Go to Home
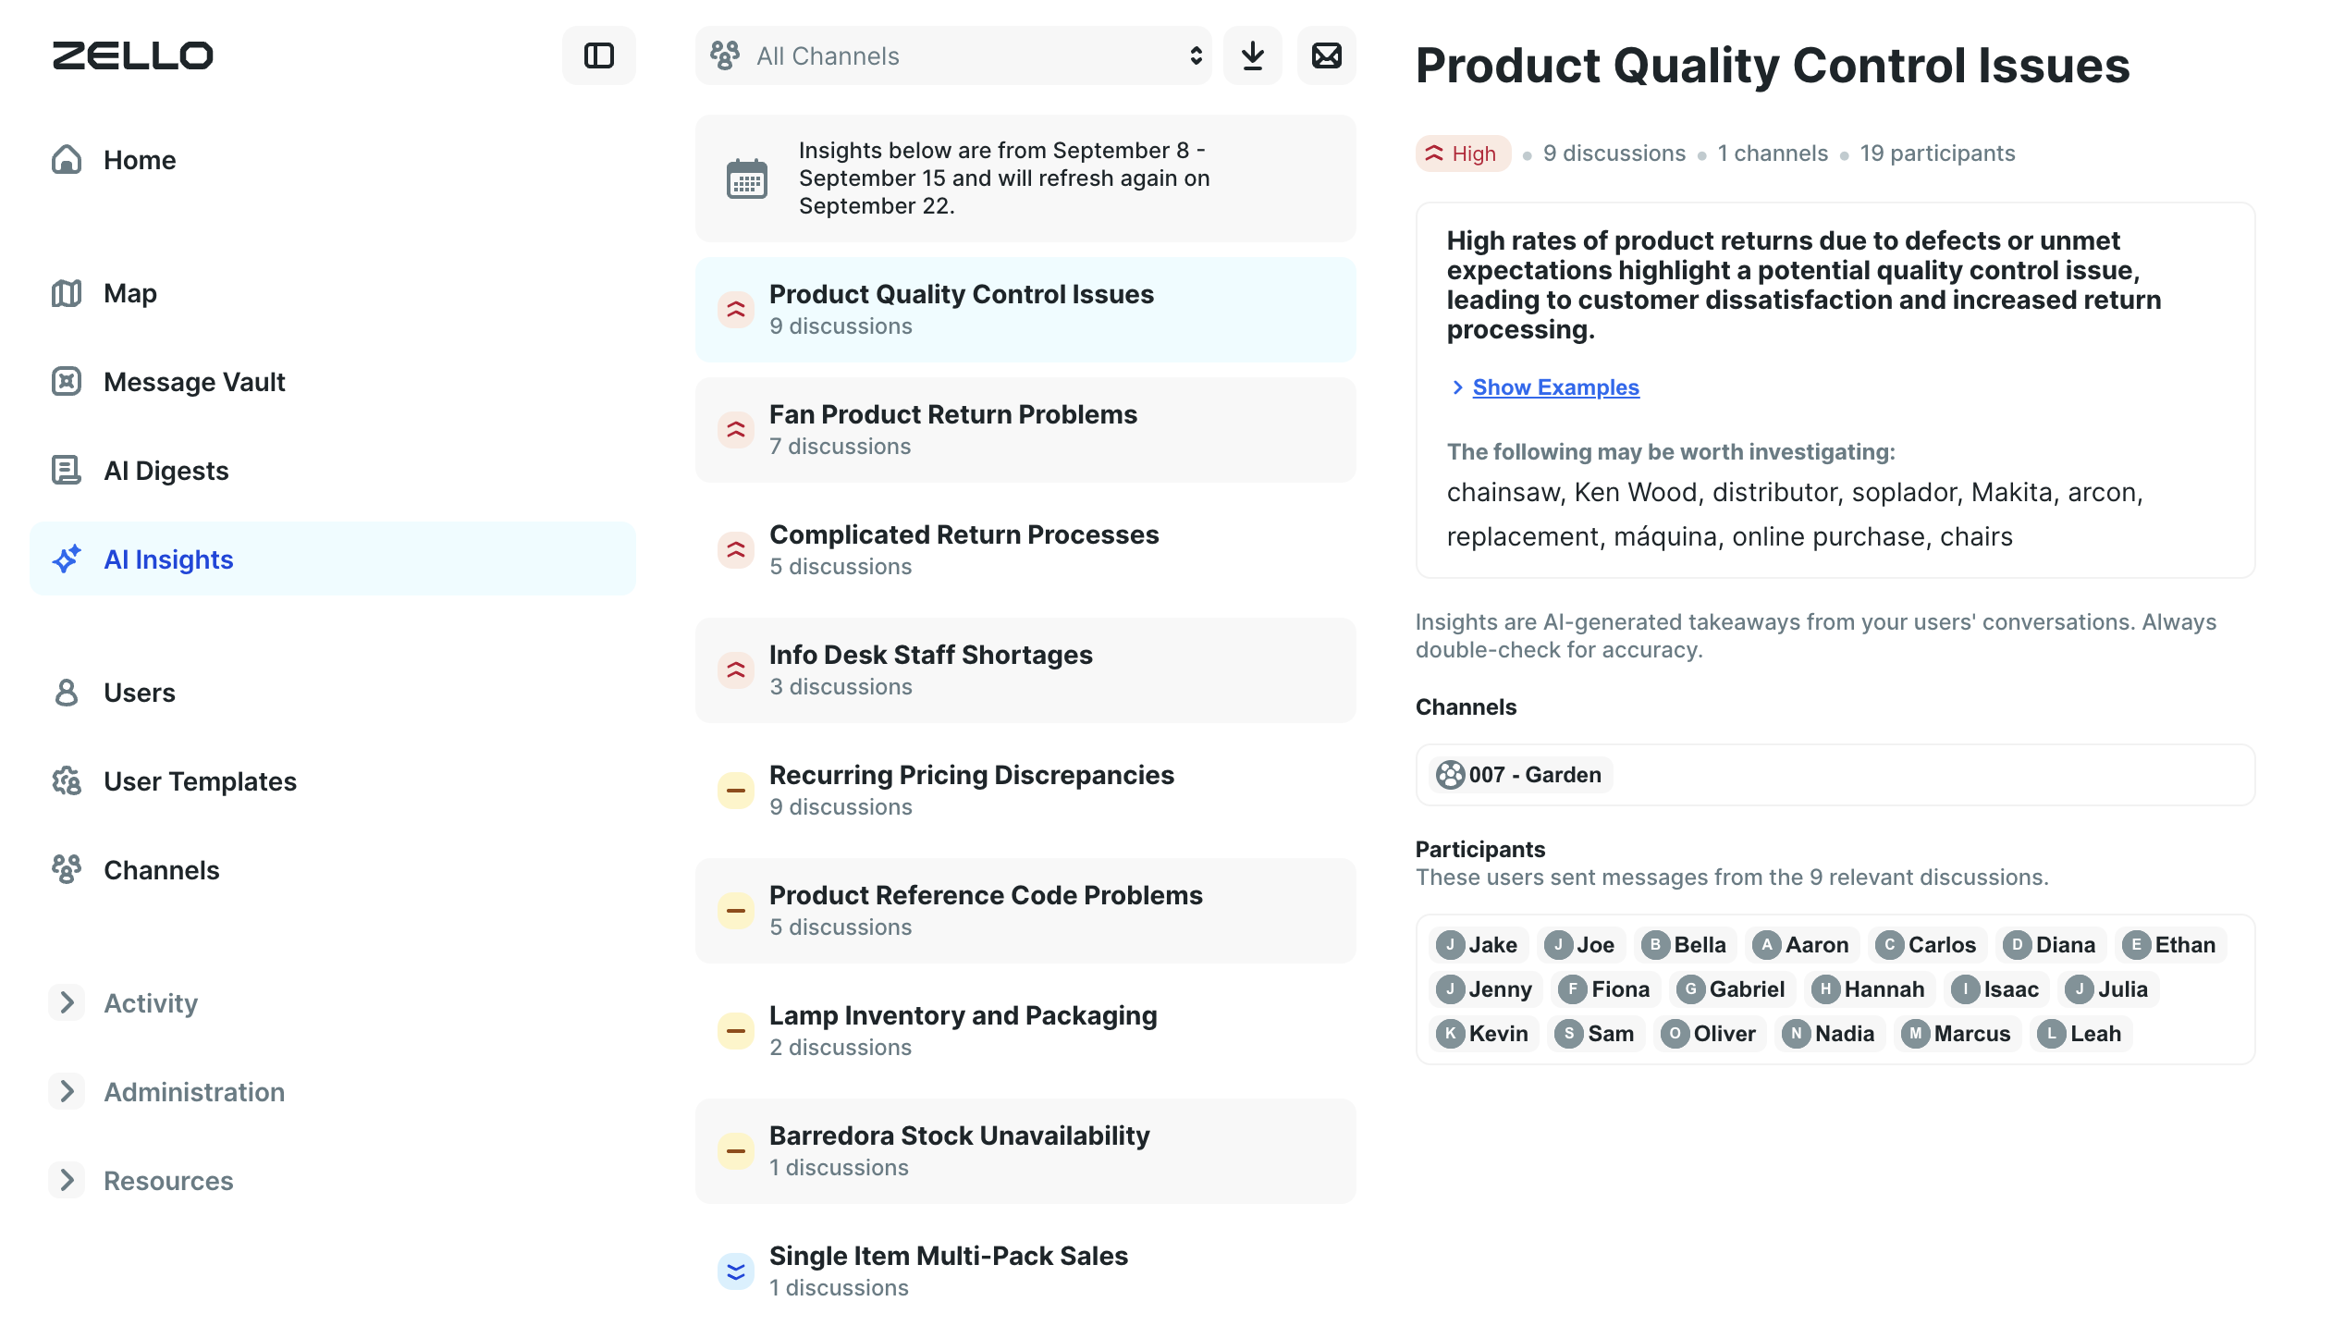This screenshot has height=1326, width=2332. click(x=140, y=159)
